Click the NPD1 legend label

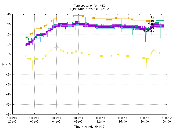tap(151, 21)
